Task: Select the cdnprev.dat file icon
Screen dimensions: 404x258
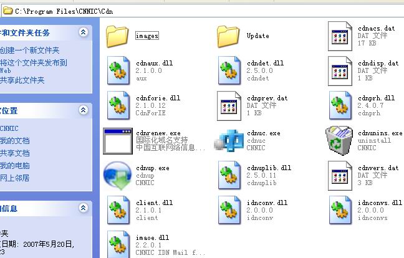Action: coord(229,106)
